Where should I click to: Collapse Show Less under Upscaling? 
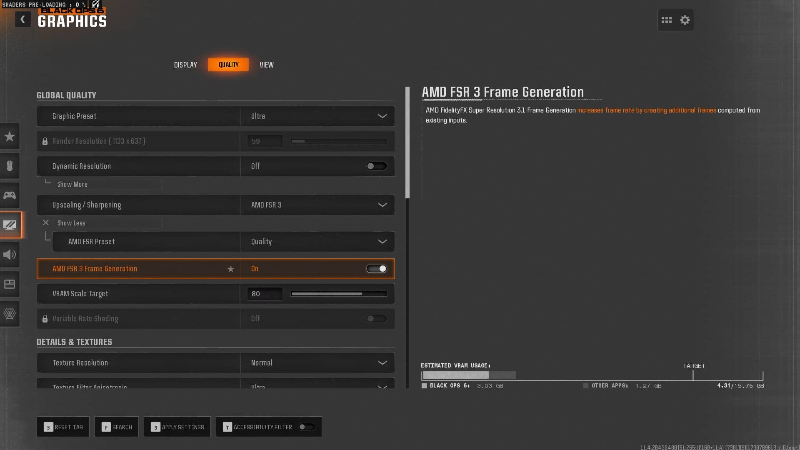coord(107,223)
